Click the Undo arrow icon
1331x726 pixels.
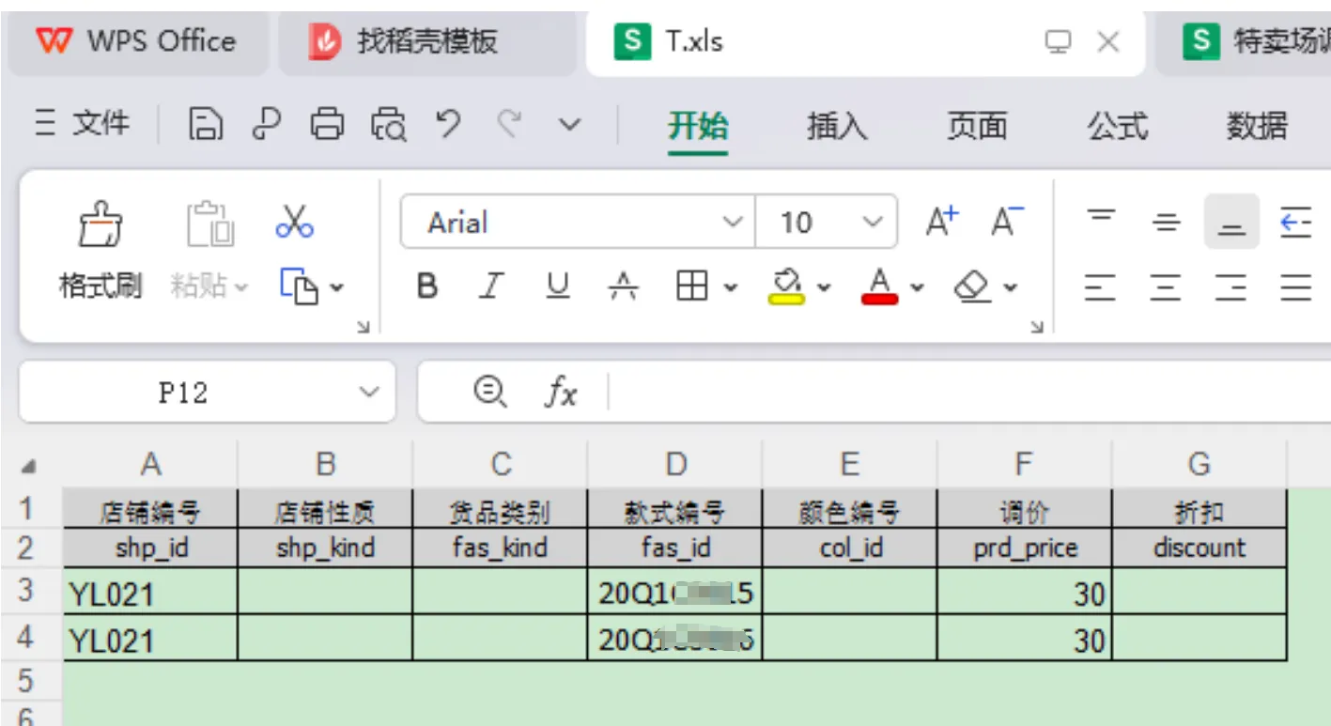[x=449, y=124]
